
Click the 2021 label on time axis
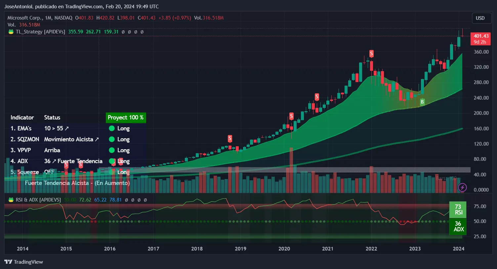coord(328,248)
